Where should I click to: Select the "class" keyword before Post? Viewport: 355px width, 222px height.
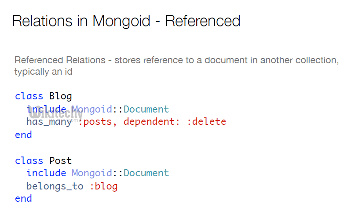click(29, 160)
